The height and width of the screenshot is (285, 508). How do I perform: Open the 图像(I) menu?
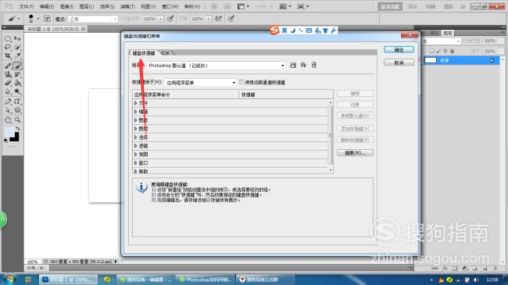coord(66,6)
